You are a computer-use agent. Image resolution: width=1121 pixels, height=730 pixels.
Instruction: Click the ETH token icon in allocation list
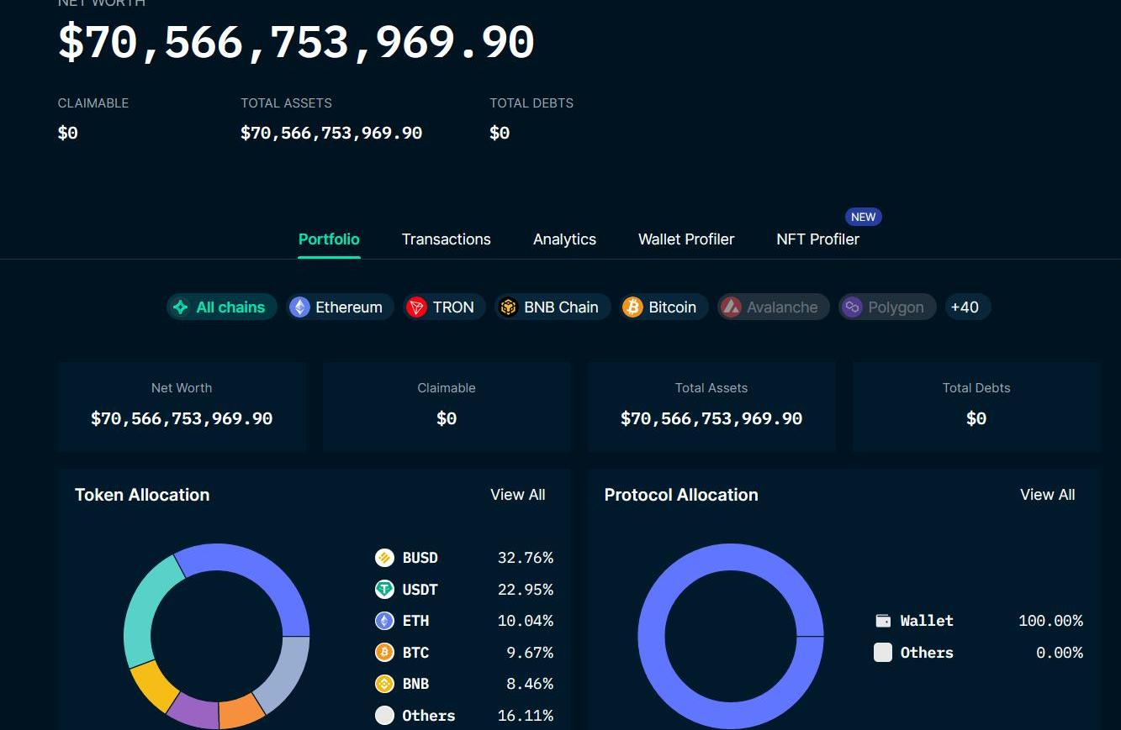tap(384, 621)
